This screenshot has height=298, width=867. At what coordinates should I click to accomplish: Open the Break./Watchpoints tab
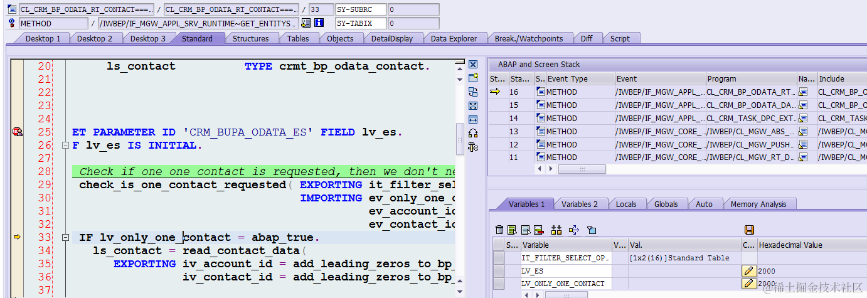pos(529,38)
